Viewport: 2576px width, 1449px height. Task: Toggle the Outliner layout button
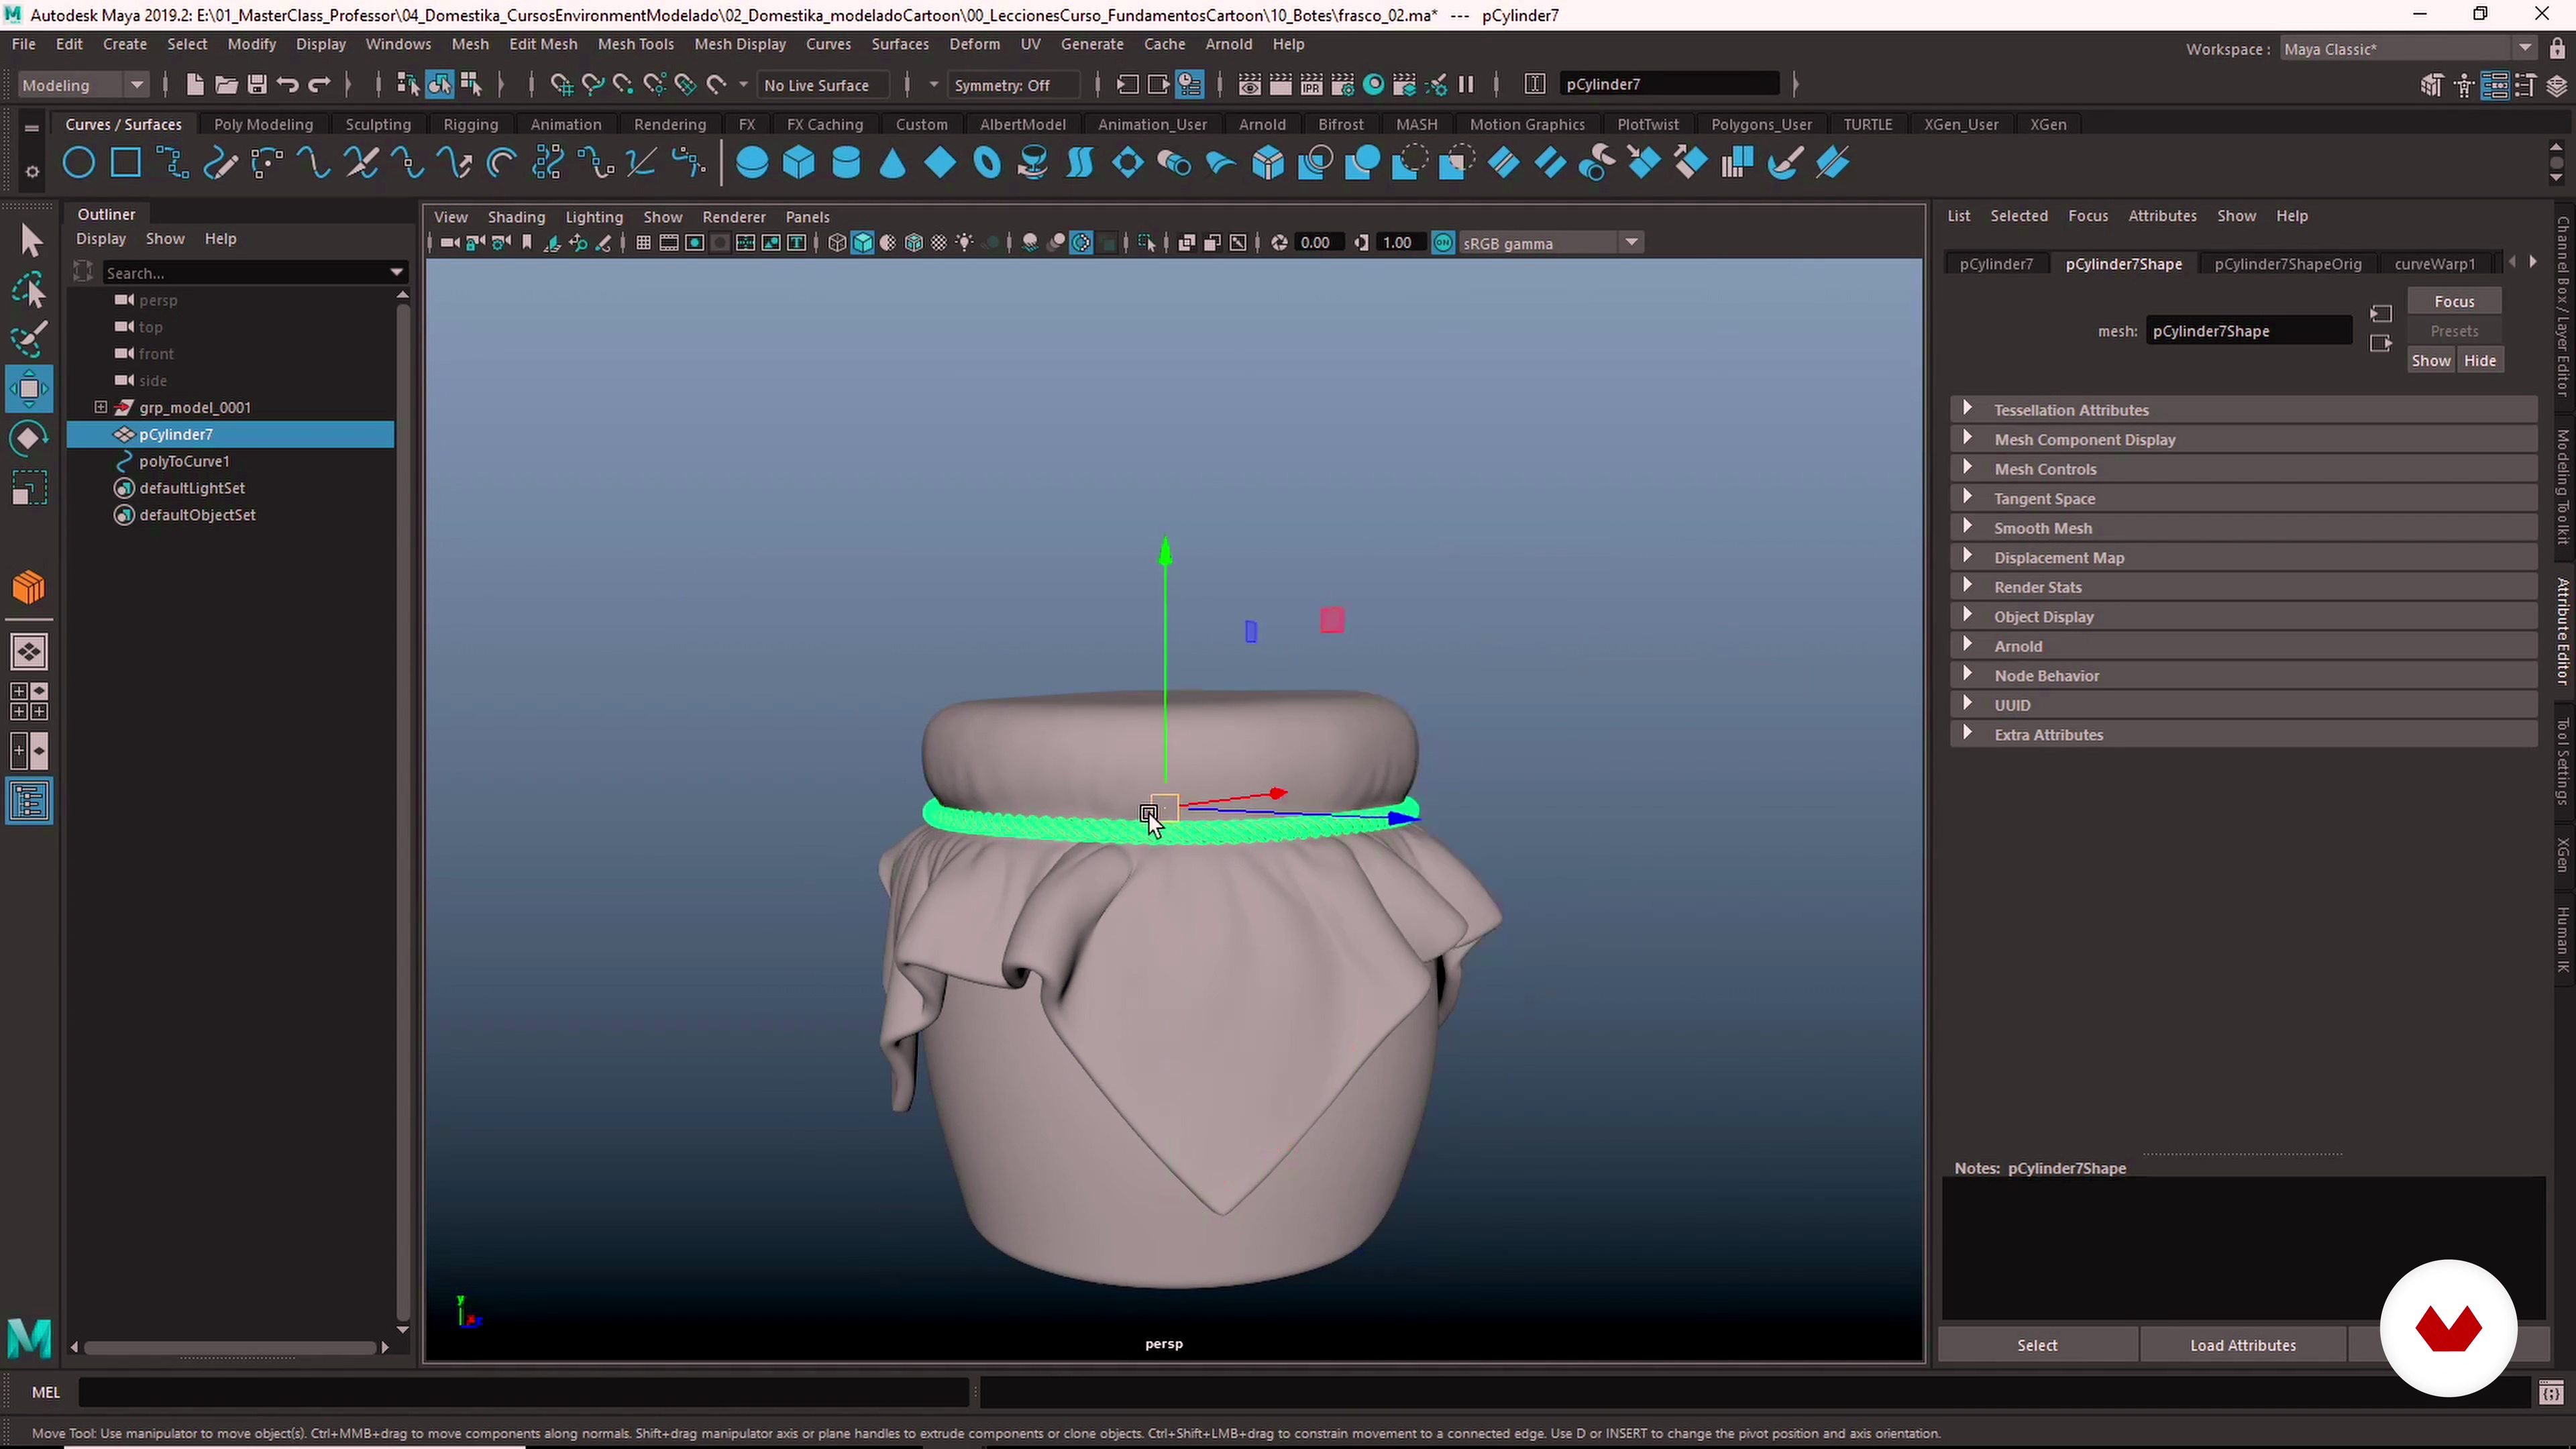pos(29,801)
